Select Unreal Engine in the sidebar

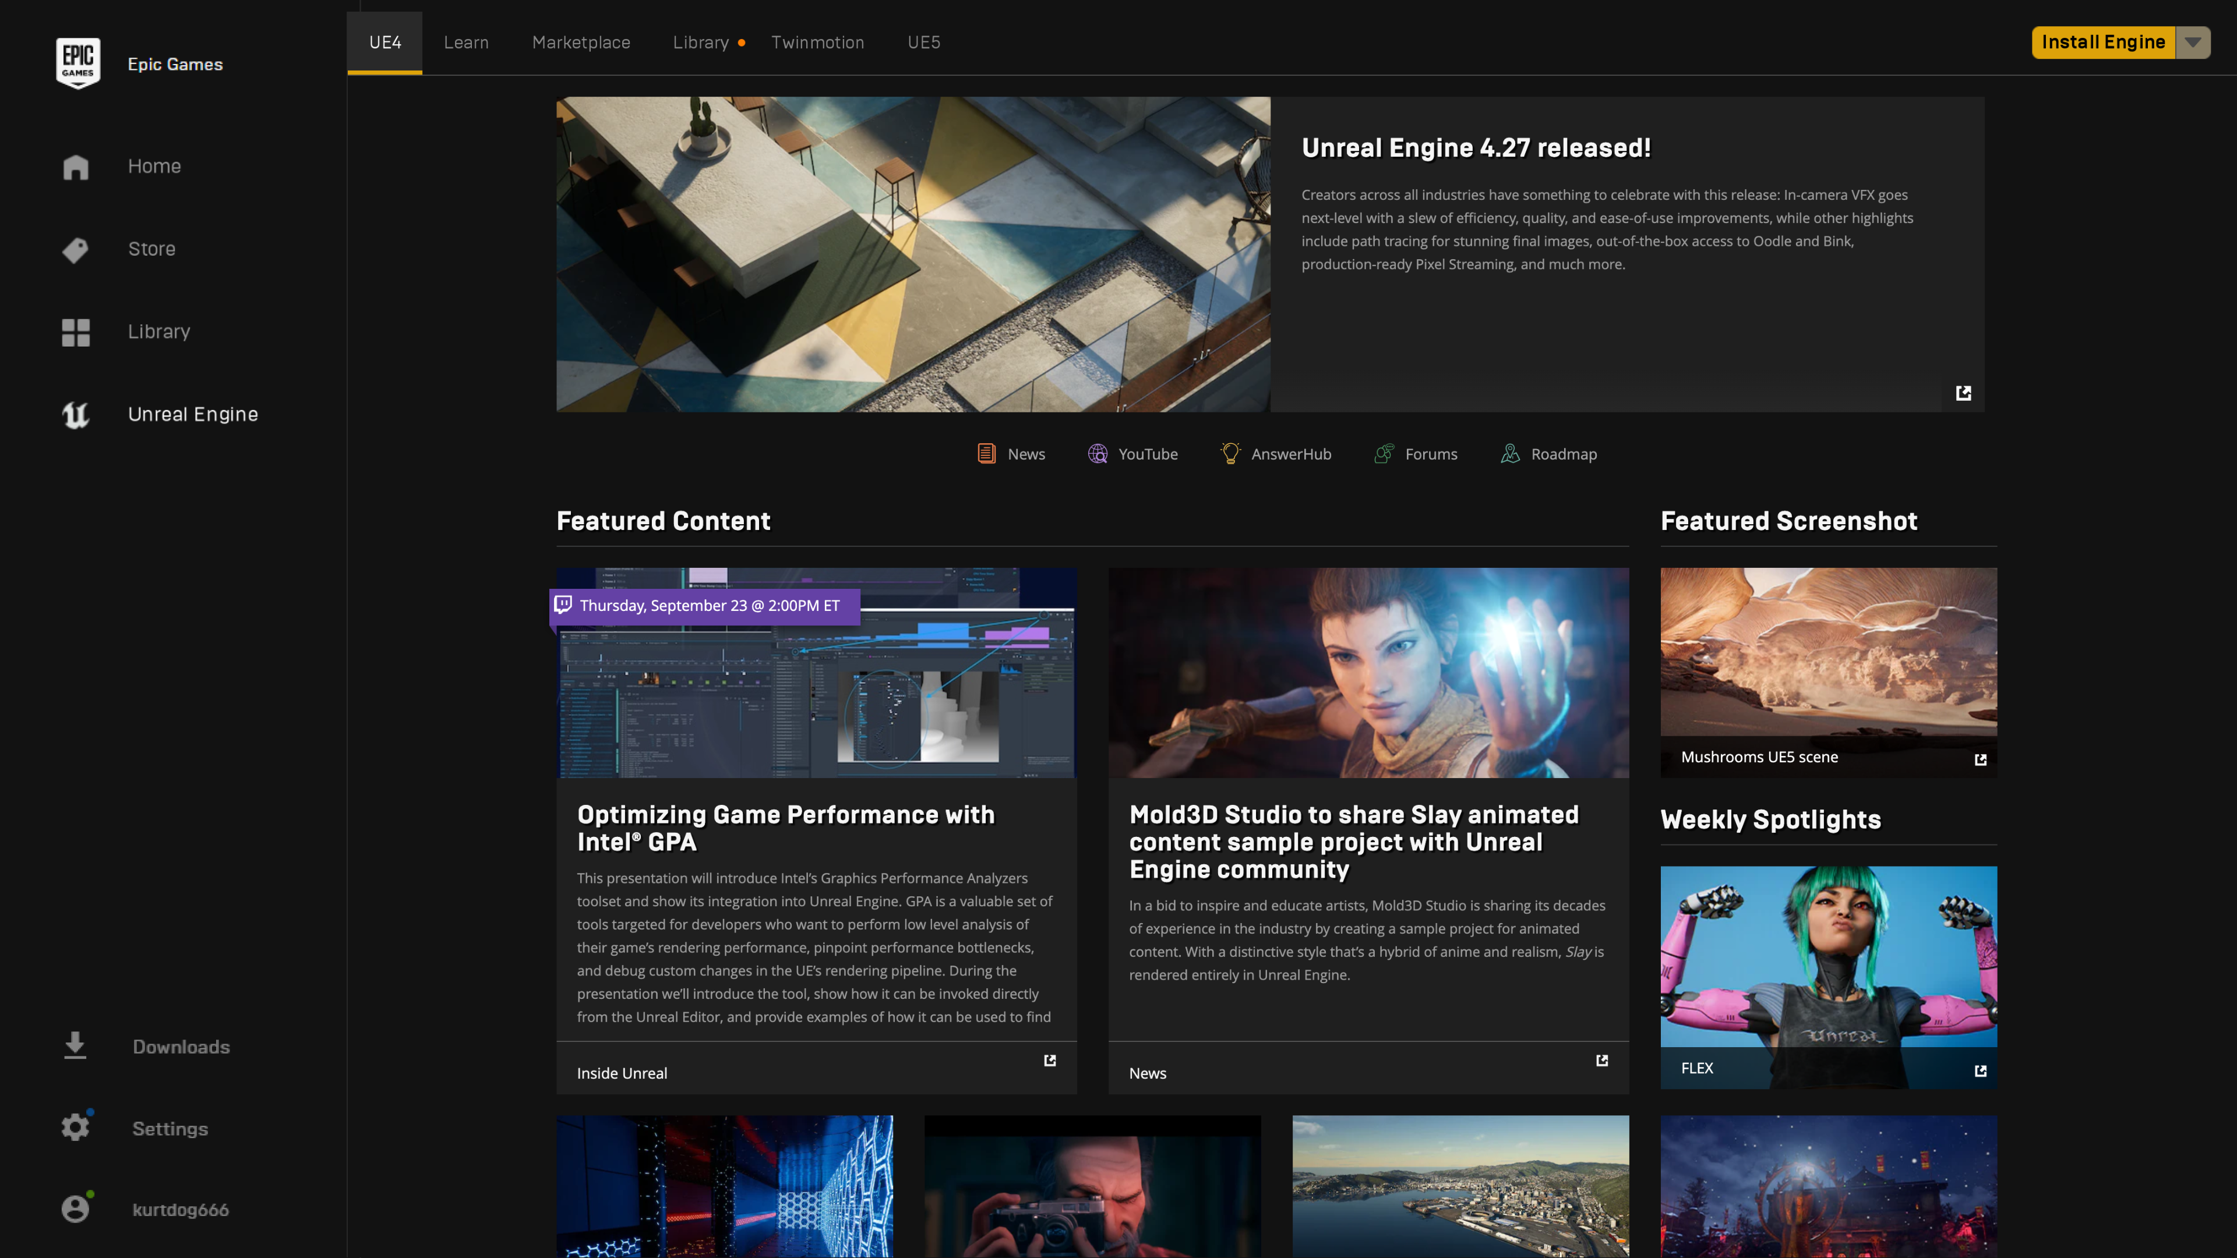tap(193, 414)
